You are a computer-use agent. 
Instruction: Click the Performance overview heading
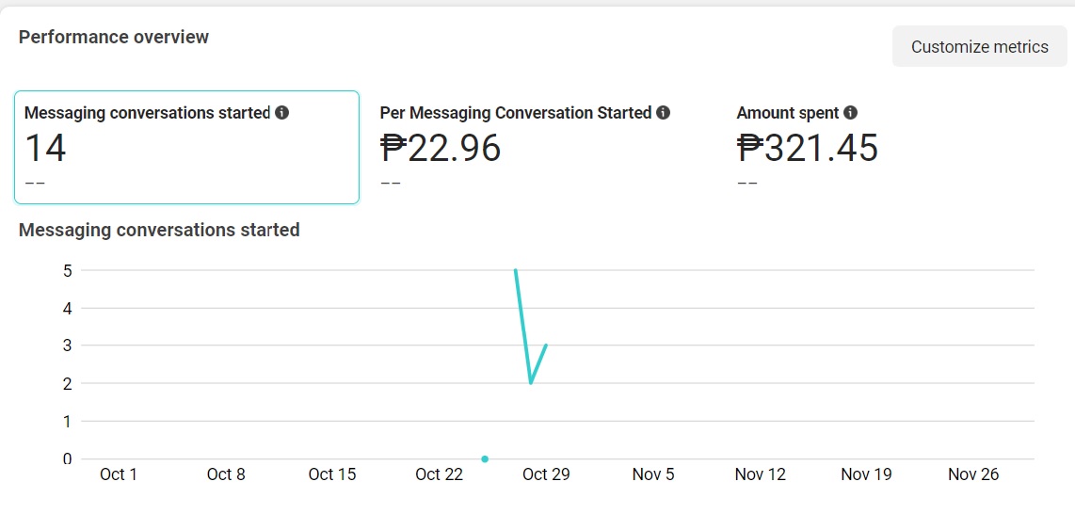pos(114,37)
